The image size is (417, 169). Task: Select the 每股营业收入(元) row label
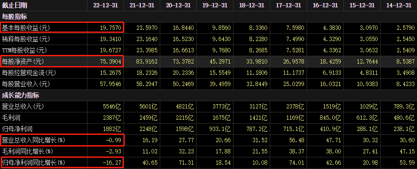pyautogui.click(x=26, y=84)
